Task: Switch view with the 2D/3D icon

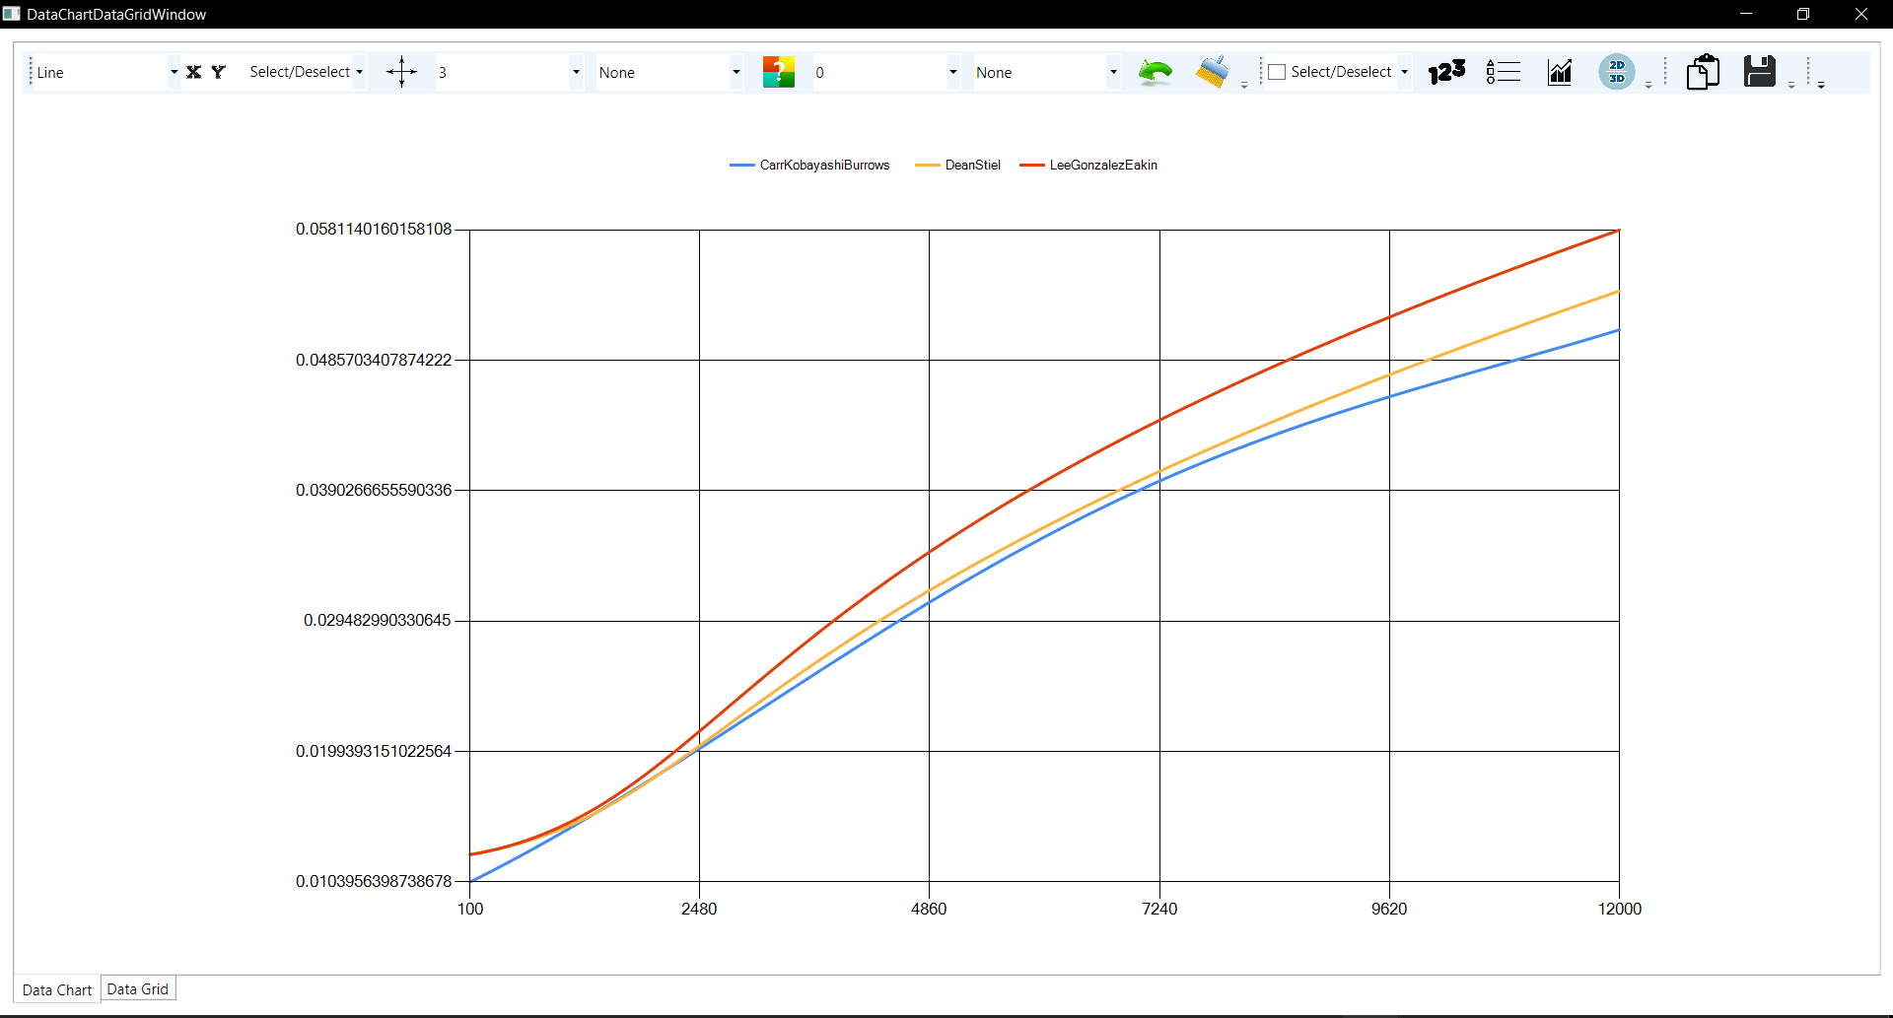Action: point(1616,72)
